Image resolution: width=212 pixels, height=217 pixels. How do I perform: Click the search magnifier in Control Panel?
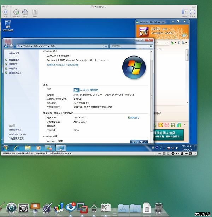[x=151, y=46]
